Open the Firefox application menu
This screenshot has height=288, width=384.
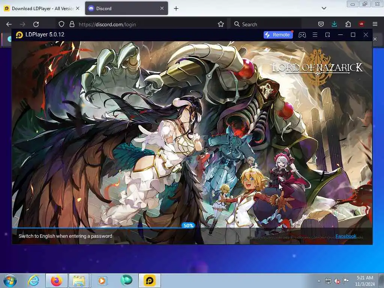[375, 24]
